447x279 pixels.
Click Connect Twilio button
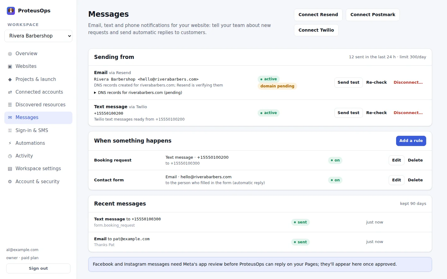pos(316,30)
